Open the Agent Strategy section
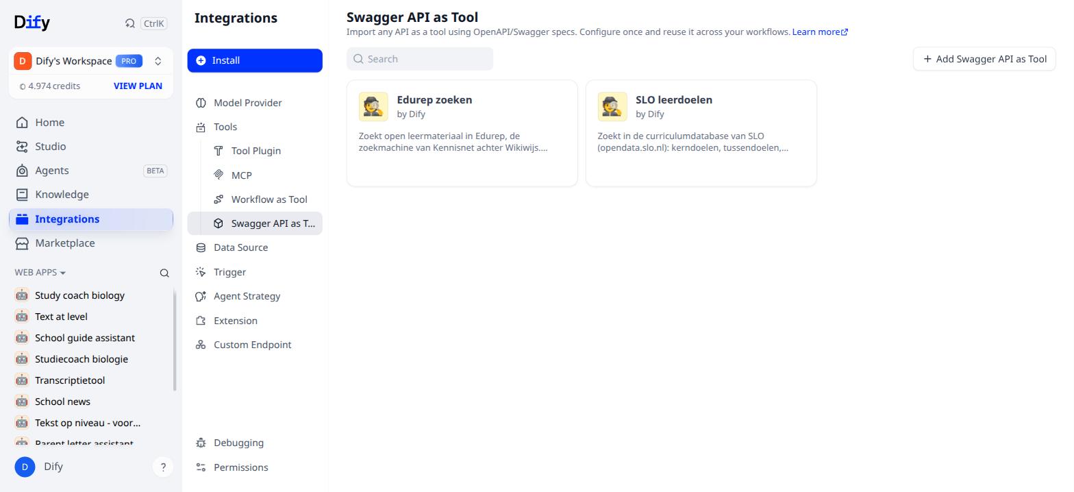 255,296
